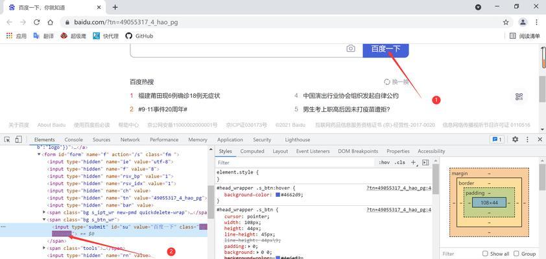546x259 pixels.
Task: Enable the Show all checkbox
Action: [485, 254]
